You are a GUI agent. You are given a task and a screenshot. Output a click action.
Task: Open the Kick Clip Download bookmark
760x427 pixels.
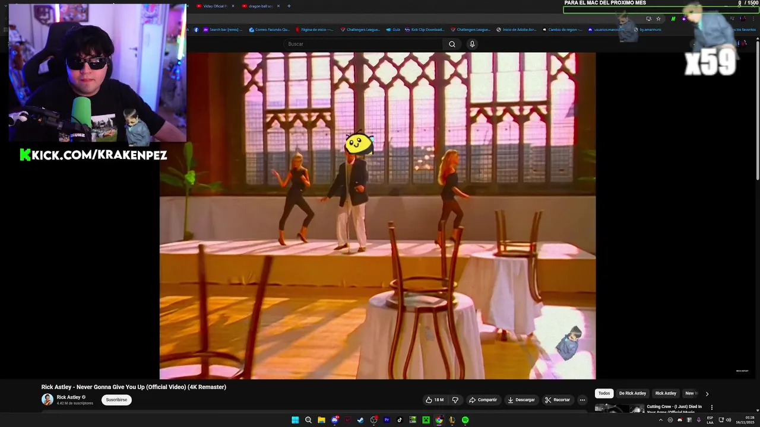(425, 30)
